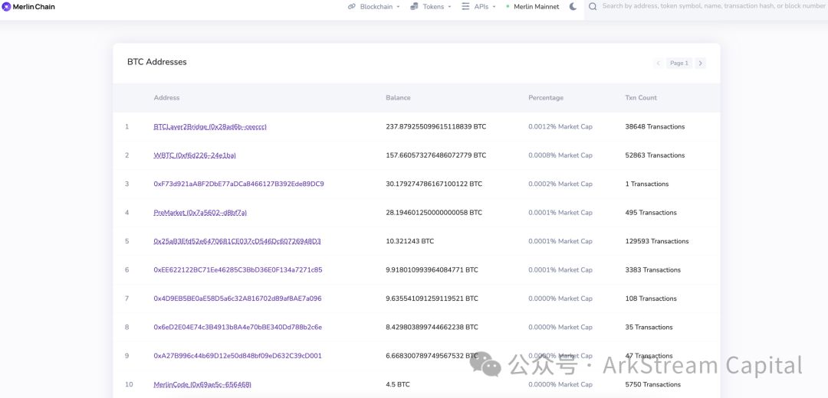Click 0.0012% Market Cap percentage

click(x=560, y=127)
